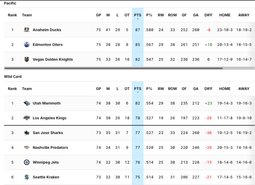Open the Edmonton Oilers team link

[47, 45]
